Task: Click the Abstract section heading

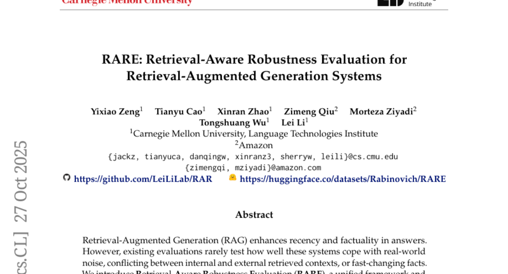Action: (254, 215)
